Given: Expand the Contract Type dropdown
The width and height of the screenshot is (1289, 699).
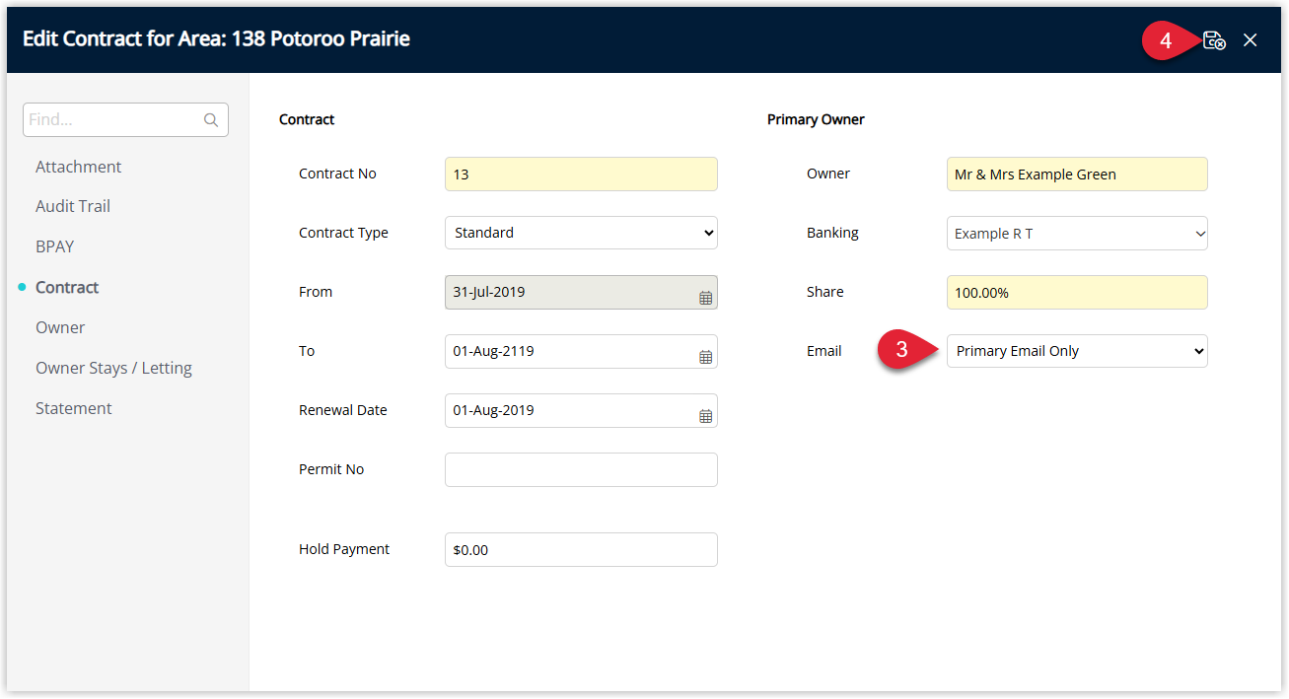Looking at the screenshot, I should [581, 233].
